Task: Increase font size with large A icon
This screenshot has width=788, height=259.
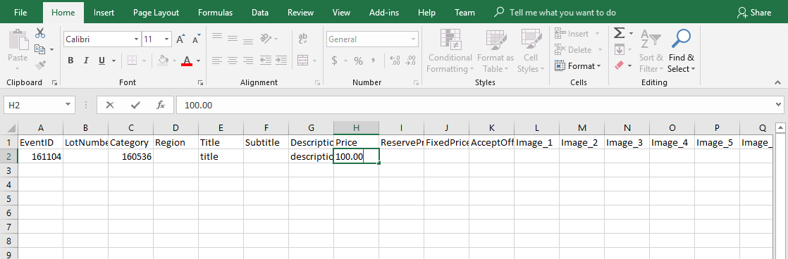Action: tap(181, 39)
